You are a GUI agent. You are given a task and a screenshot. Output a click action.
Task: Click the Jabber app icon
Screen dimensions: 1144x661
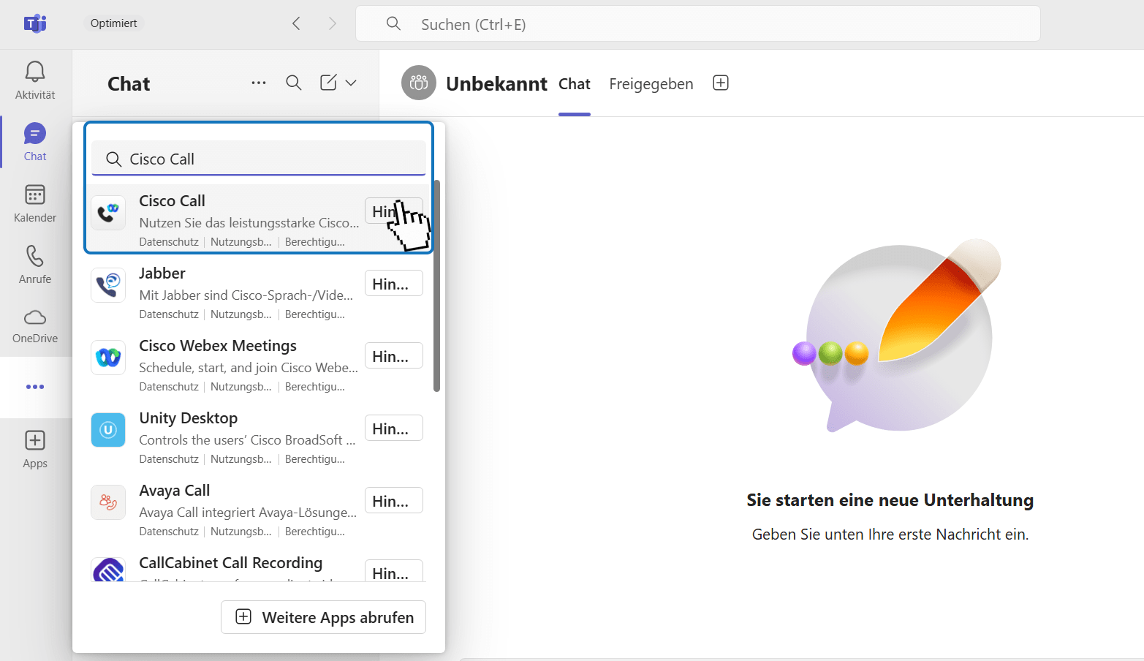(x=108, y=285)
